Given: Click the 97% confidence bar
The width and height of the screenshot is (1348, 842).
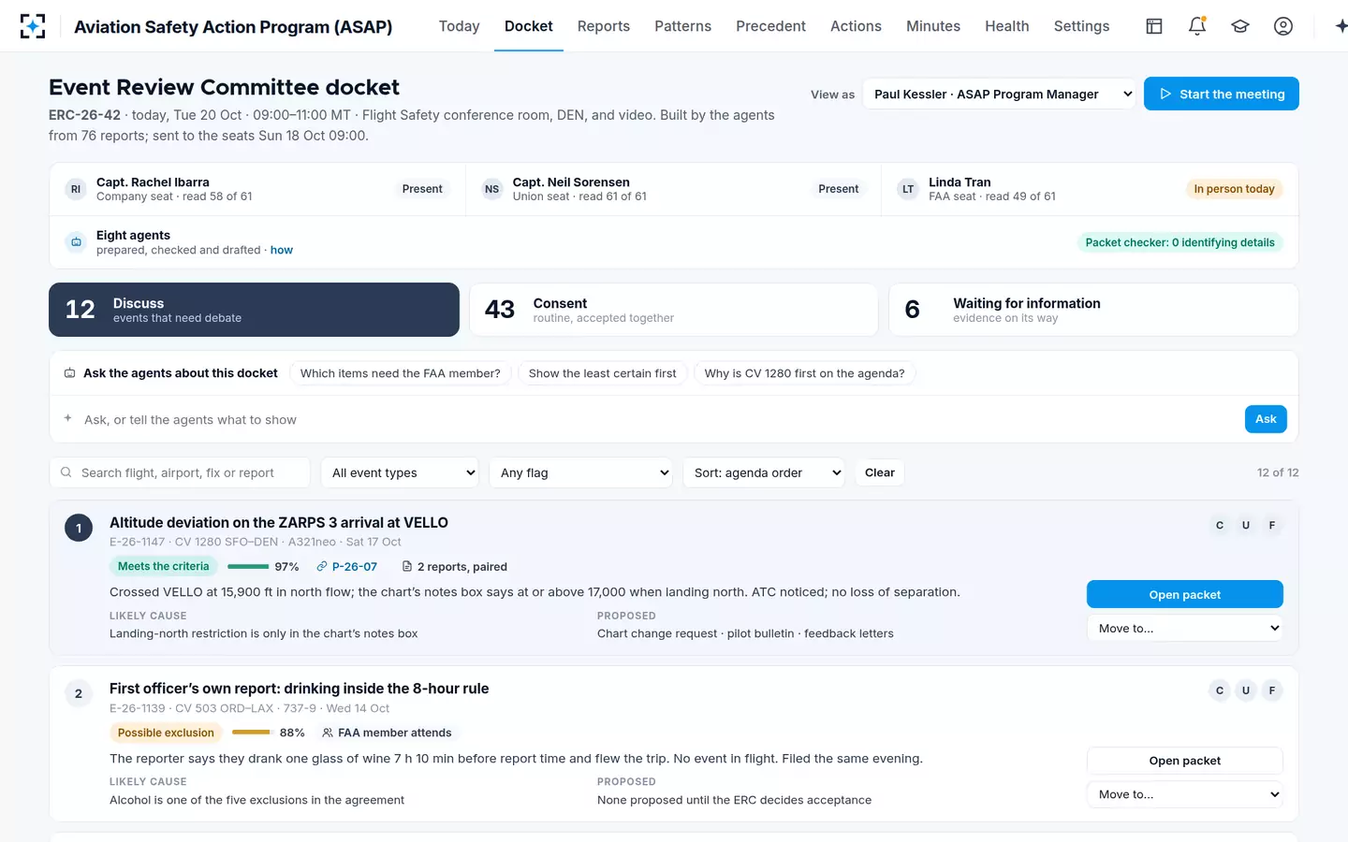Looking at the screenshot, I should coord(248,567).
